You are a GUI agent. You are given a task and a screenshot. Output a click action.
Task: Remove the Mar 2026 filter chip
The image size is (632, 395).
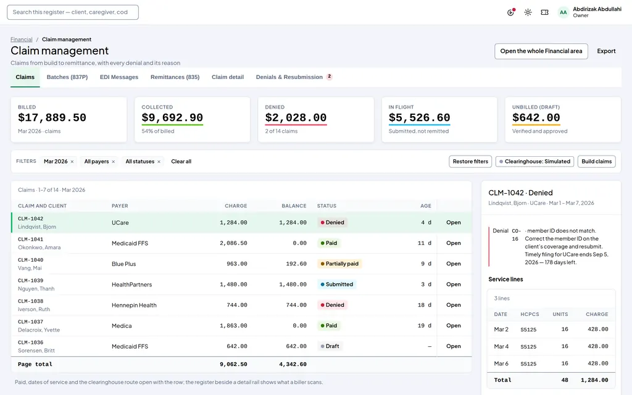click(72, 162)
